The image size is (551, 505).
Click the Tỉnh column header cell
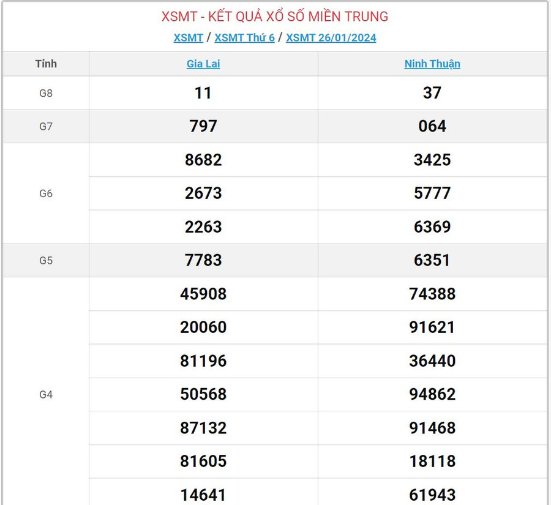(x=46, y=64)
